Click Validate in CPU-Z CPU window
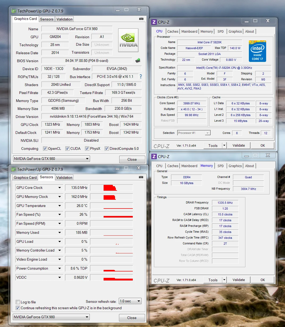 tap(239, 145)
